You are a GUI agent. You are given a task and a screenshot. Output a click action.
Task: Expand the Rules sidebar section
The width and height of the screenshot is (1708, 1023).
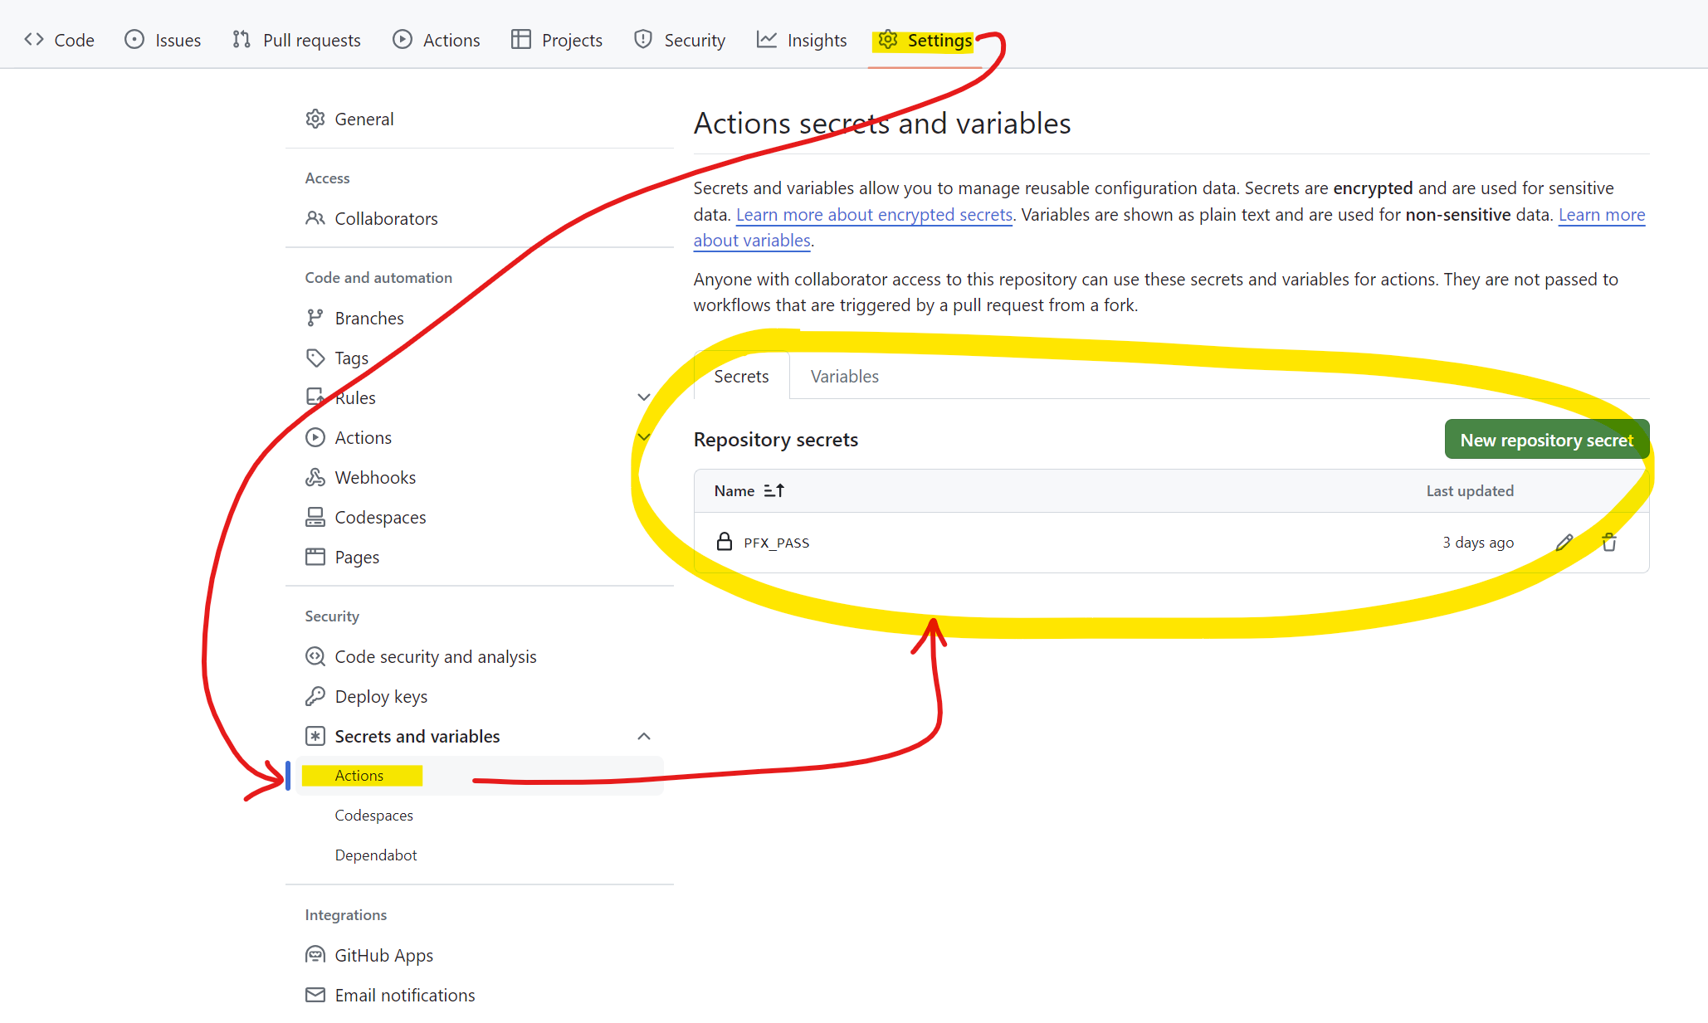pyautogui.click(x=643, y=397)
